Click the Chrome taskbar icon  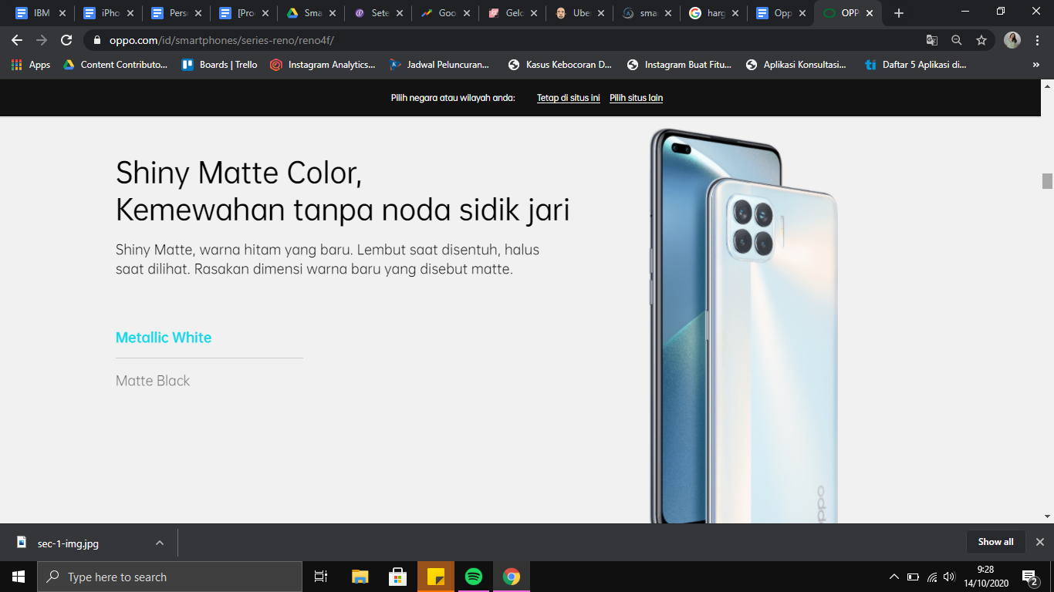click(x=511, y=577)
